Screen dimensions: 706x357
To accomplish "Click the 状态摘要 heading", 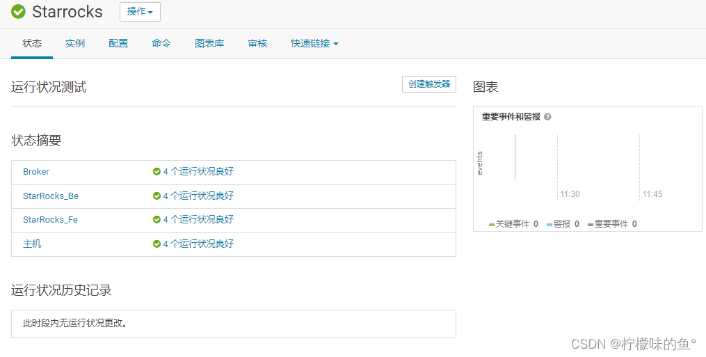I will (x=36, y=140).
